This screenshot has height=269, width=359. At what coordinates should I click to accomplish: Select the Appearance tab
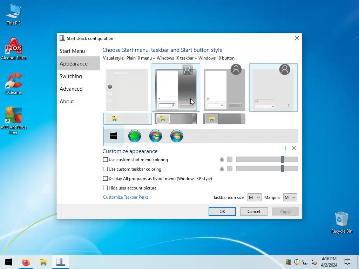pos(79,64)
